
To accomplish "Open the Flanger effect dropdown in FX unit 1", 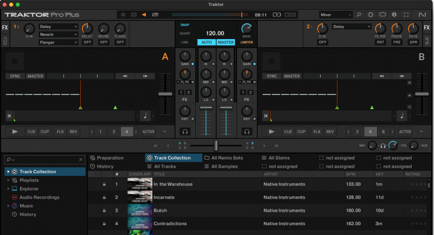I will pyautogui.click(x=59, y=42).
